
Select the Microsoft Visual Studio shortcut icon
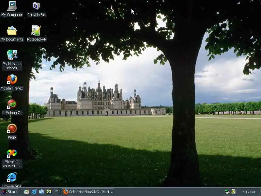tap(12, 153)
